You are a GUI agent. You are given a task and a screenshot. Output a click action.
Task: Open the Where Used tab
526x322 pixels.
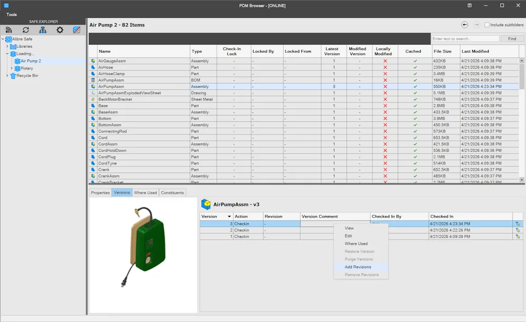pos(145,193)
